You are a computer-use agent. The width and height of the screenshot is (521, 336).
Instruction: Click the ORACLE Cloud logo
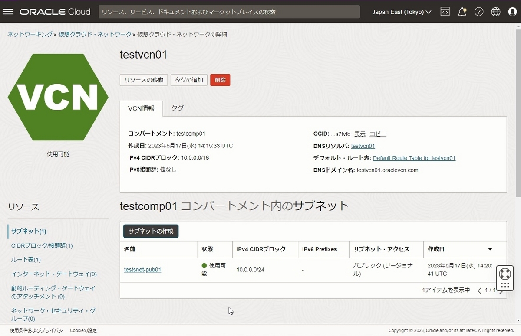coord(54,12)
